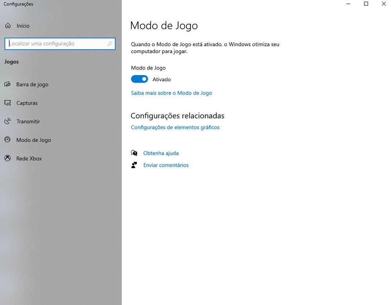The width and height of the screenshot is (391, 305).
Task: Click the help chat bubble icon
Action: click(x=134, y=153)
